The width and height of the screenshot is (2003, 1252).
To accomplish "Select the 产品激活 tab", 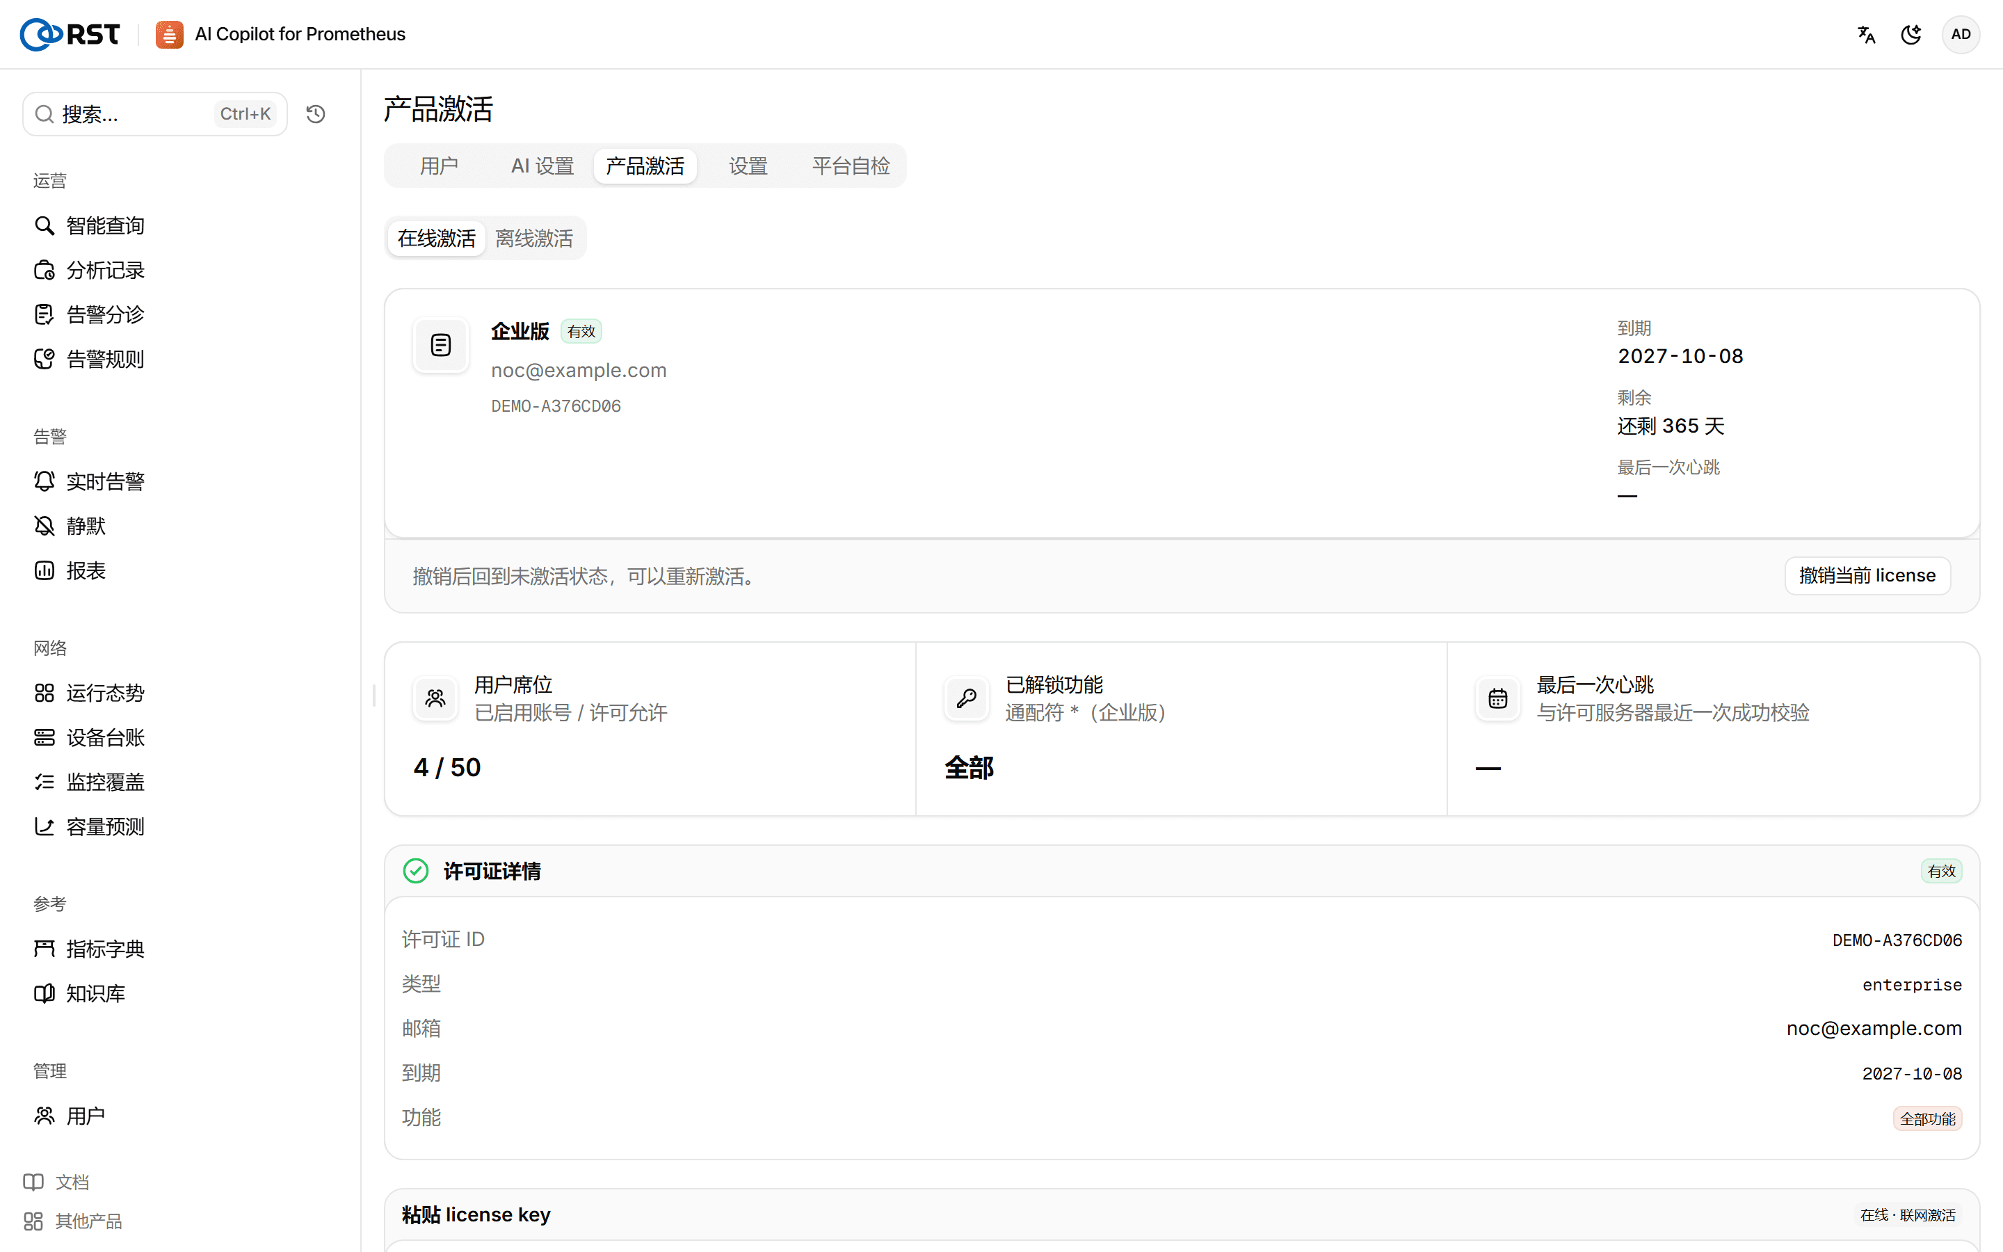I will click(x=645, y=166).
